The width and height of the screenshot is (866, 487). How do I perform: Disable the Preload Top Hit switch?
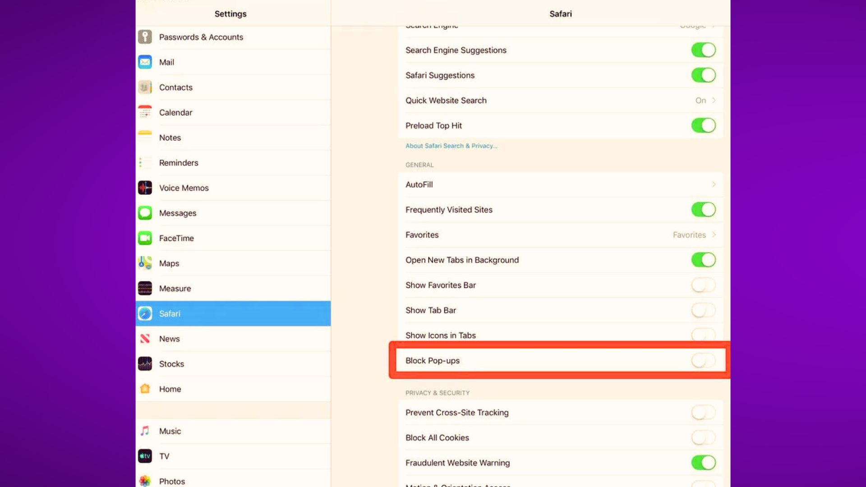point(703,125)
